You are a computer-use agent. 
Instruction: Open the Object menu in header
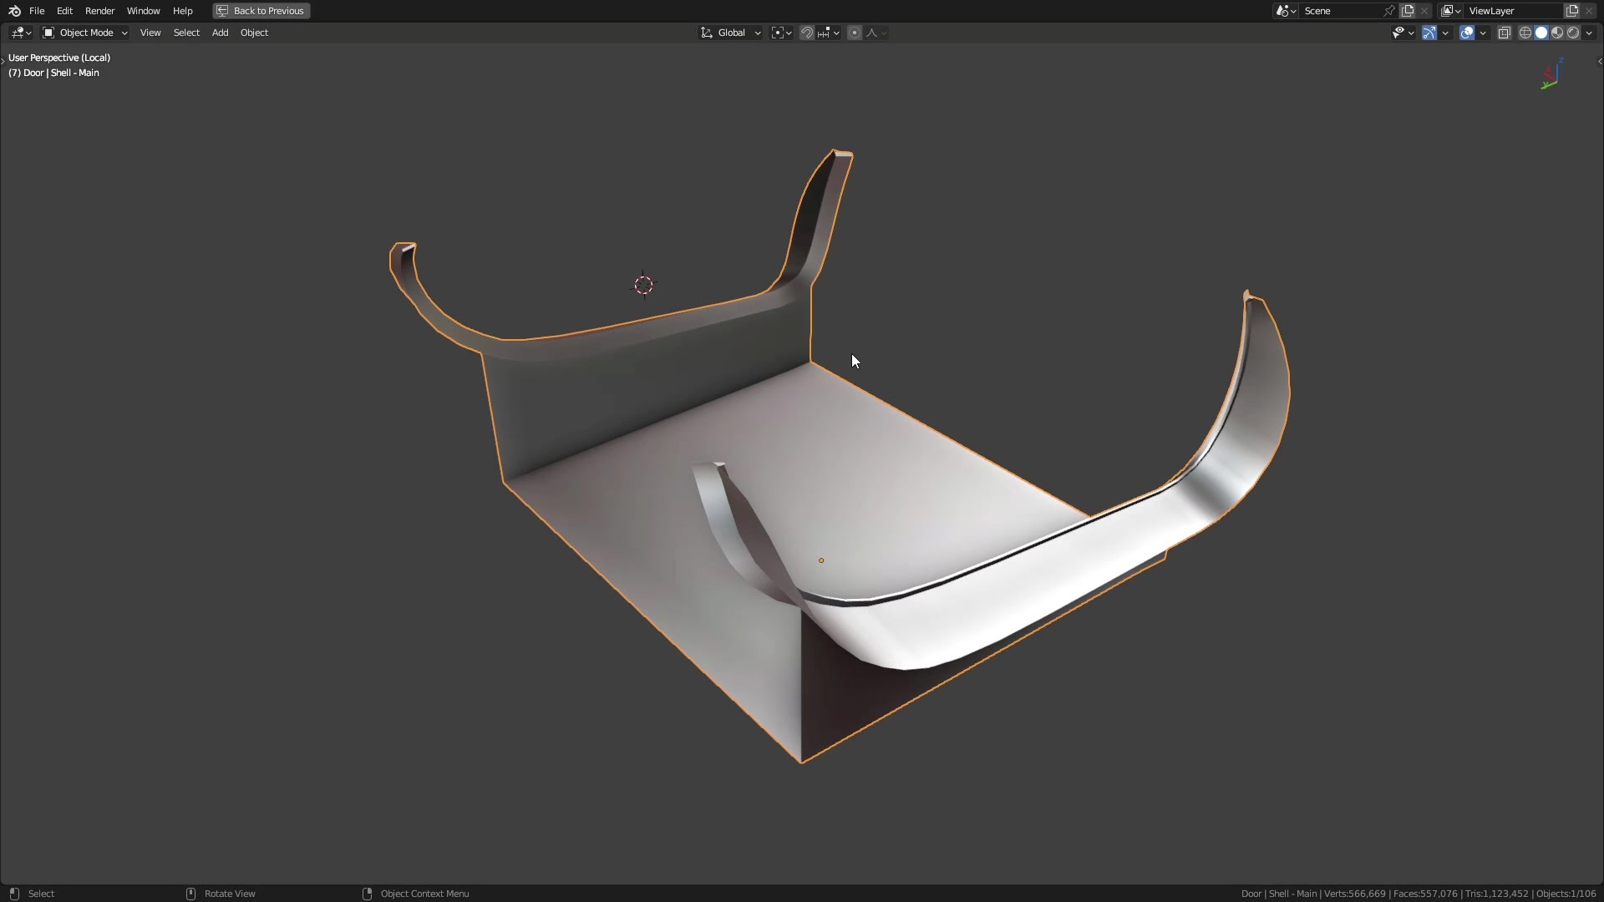254,33
